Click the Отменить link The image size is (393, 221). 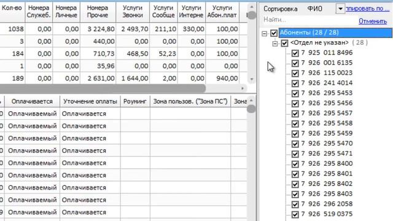pos(373,21)
